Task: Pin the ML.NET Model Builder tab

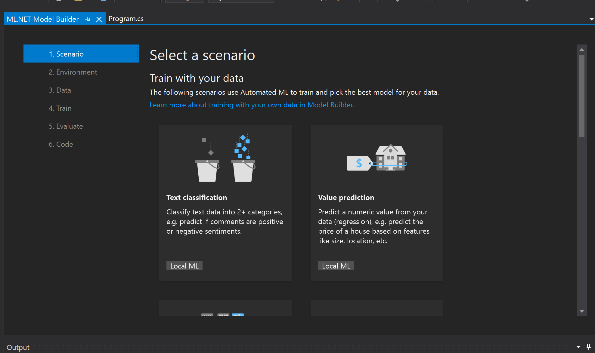Action: coord(88,19)
